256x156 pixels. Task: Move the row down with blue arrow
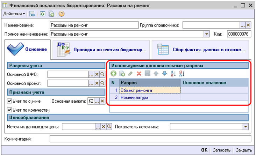[164, 74]
